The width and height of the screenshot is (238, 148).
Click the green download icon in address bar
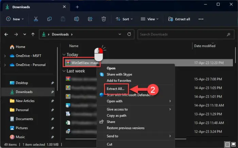(x=44, y=34)
